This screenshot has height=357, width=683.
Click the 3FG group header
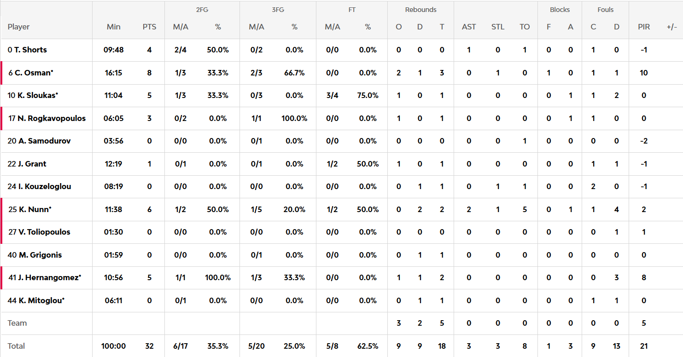pos(278,10)
